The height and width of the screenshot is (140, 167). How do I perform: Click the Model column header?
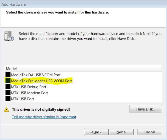(83, 68)
